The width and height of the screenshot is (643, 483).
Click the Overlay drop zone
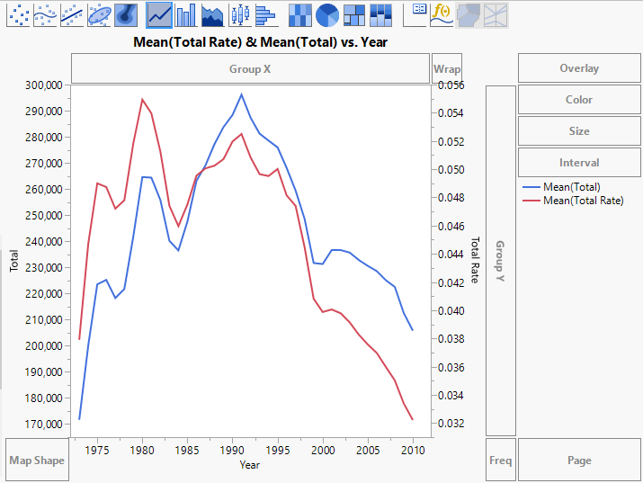point(578,68)
